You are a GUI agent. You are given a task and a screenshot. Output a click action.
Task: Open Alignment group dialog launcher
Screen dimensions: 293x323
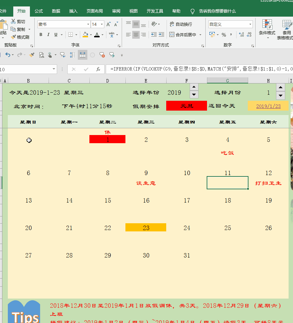(x=203, y=46)
